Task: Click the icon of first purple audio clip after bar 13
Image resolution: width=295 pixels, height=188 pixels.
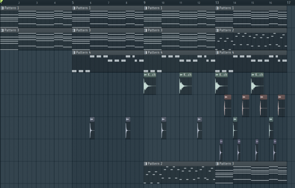Action: (x=221, y=141)
